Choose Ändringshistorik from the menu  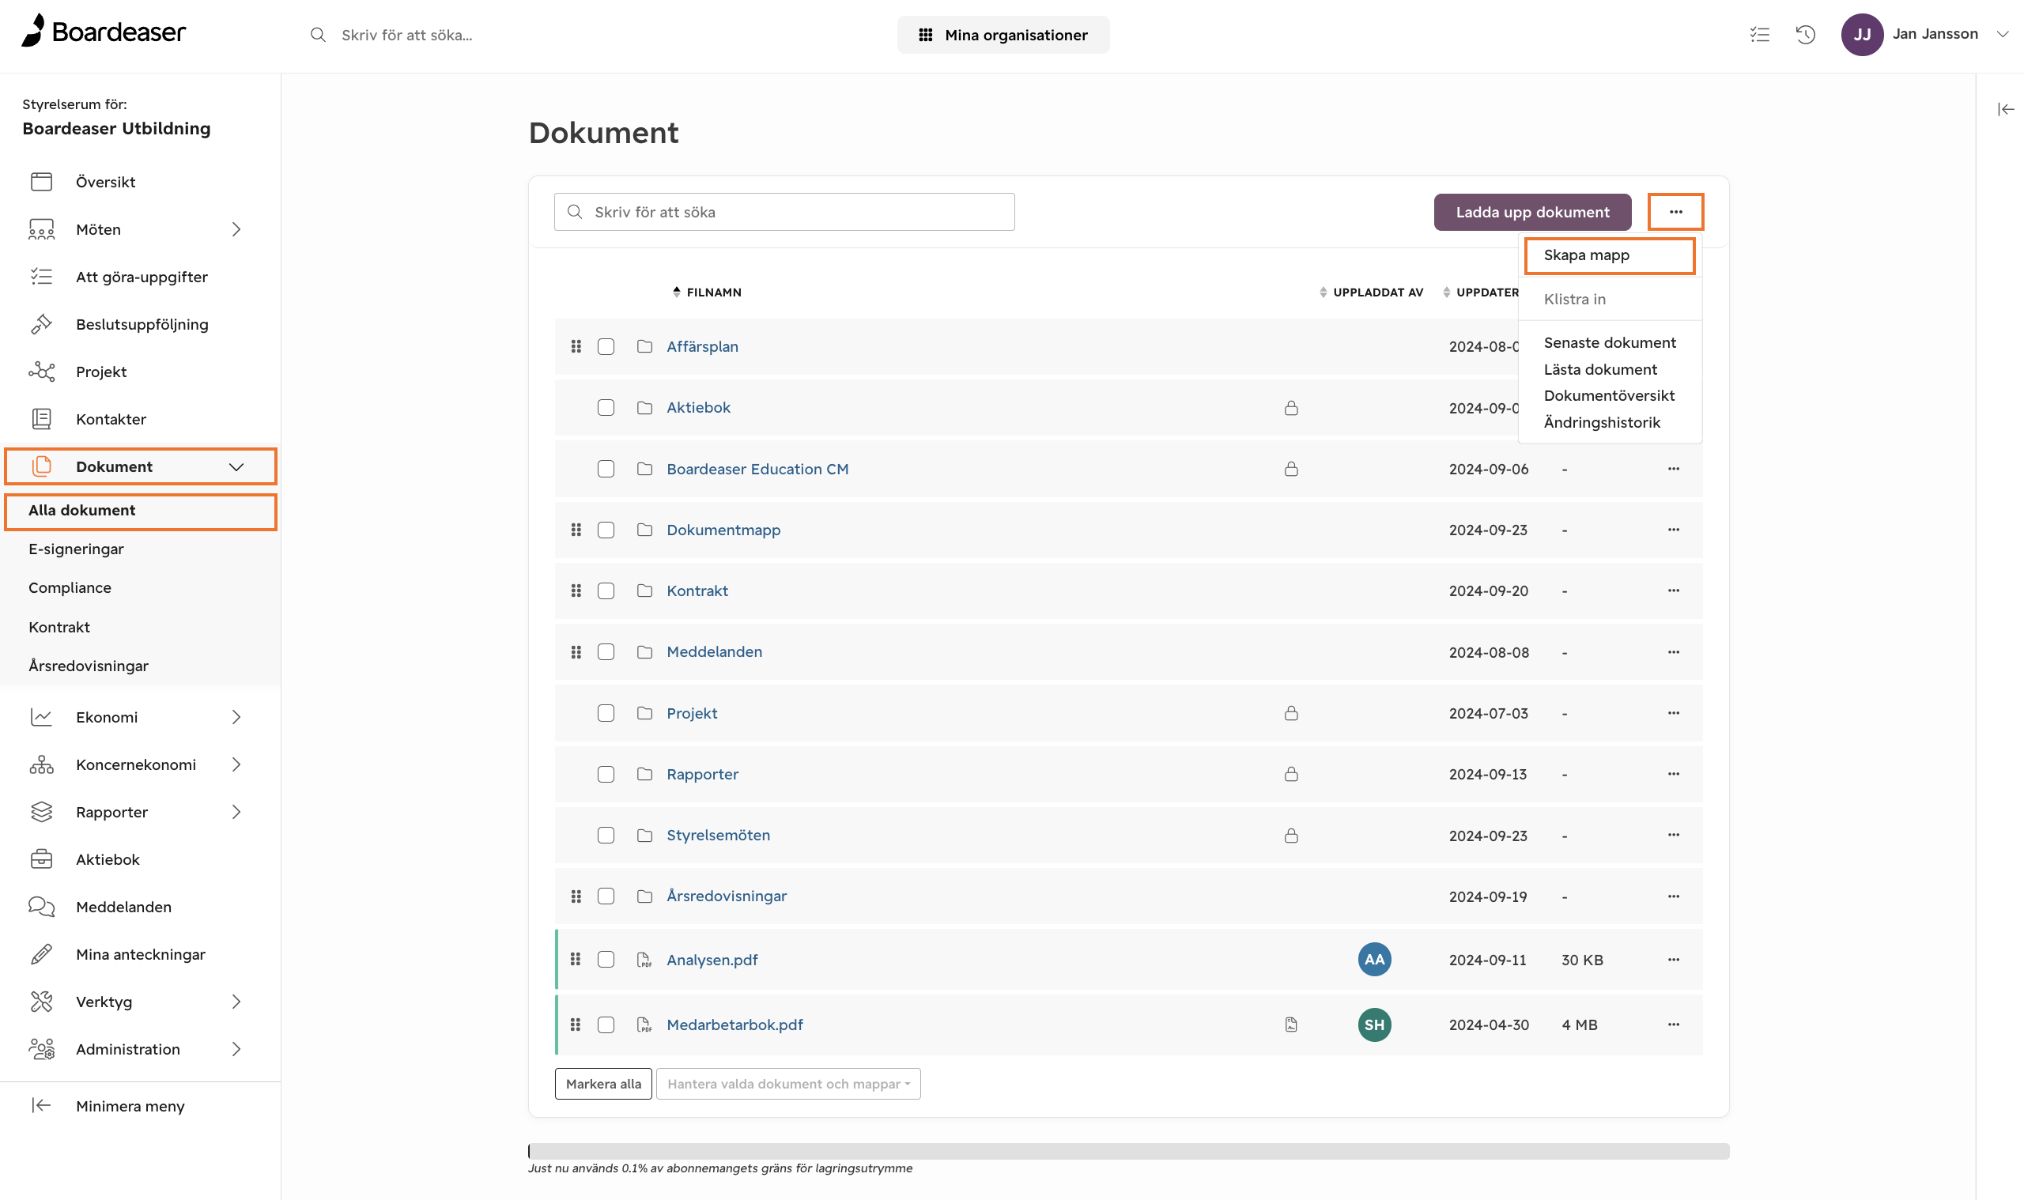tap(1601, 422)
